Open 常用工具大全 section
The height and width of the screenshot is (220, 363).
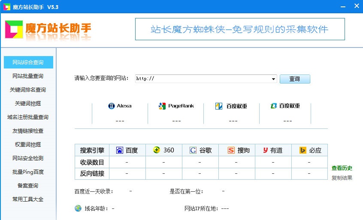tap(28, 199)
